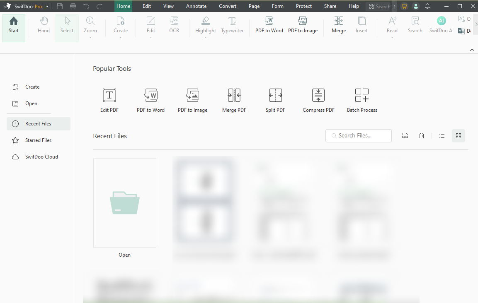The image size is (478, 303).
Task: Switch to the Home tab
Action: (x=123, y=6)
